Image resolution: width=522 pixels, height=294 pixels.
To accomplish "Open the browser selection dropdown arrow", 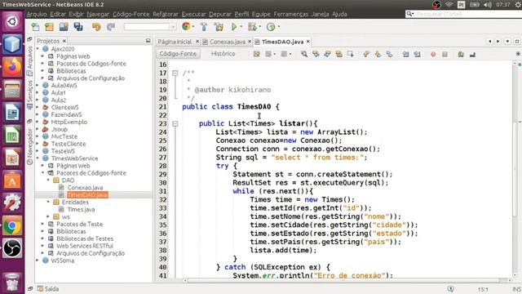I will 193,27.
